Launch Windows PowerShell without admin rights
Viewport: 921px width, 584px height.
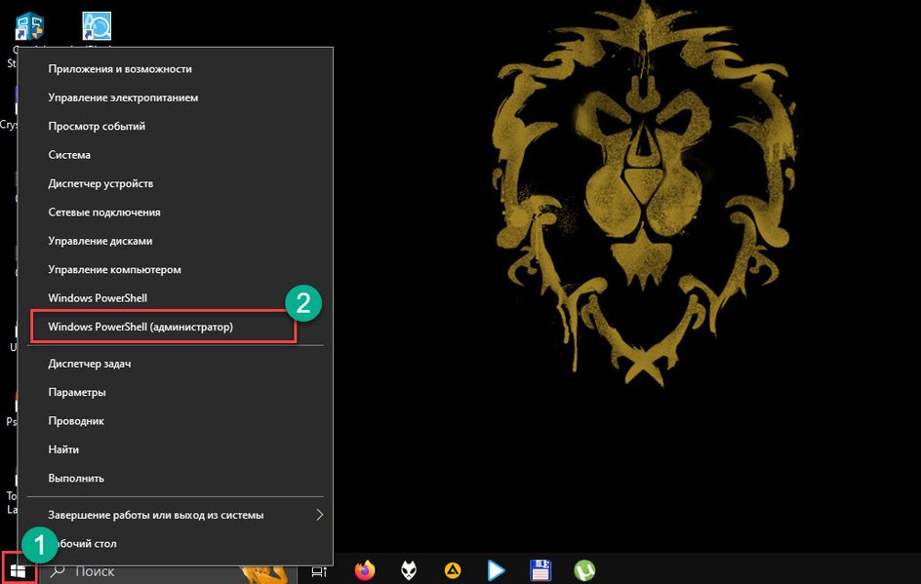[175, 298]
